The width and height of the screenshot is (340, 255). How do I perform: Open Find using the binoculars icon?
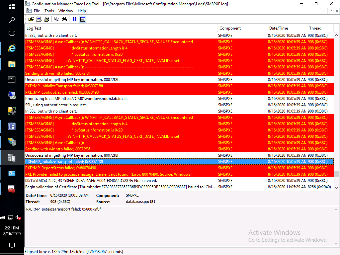64,19
